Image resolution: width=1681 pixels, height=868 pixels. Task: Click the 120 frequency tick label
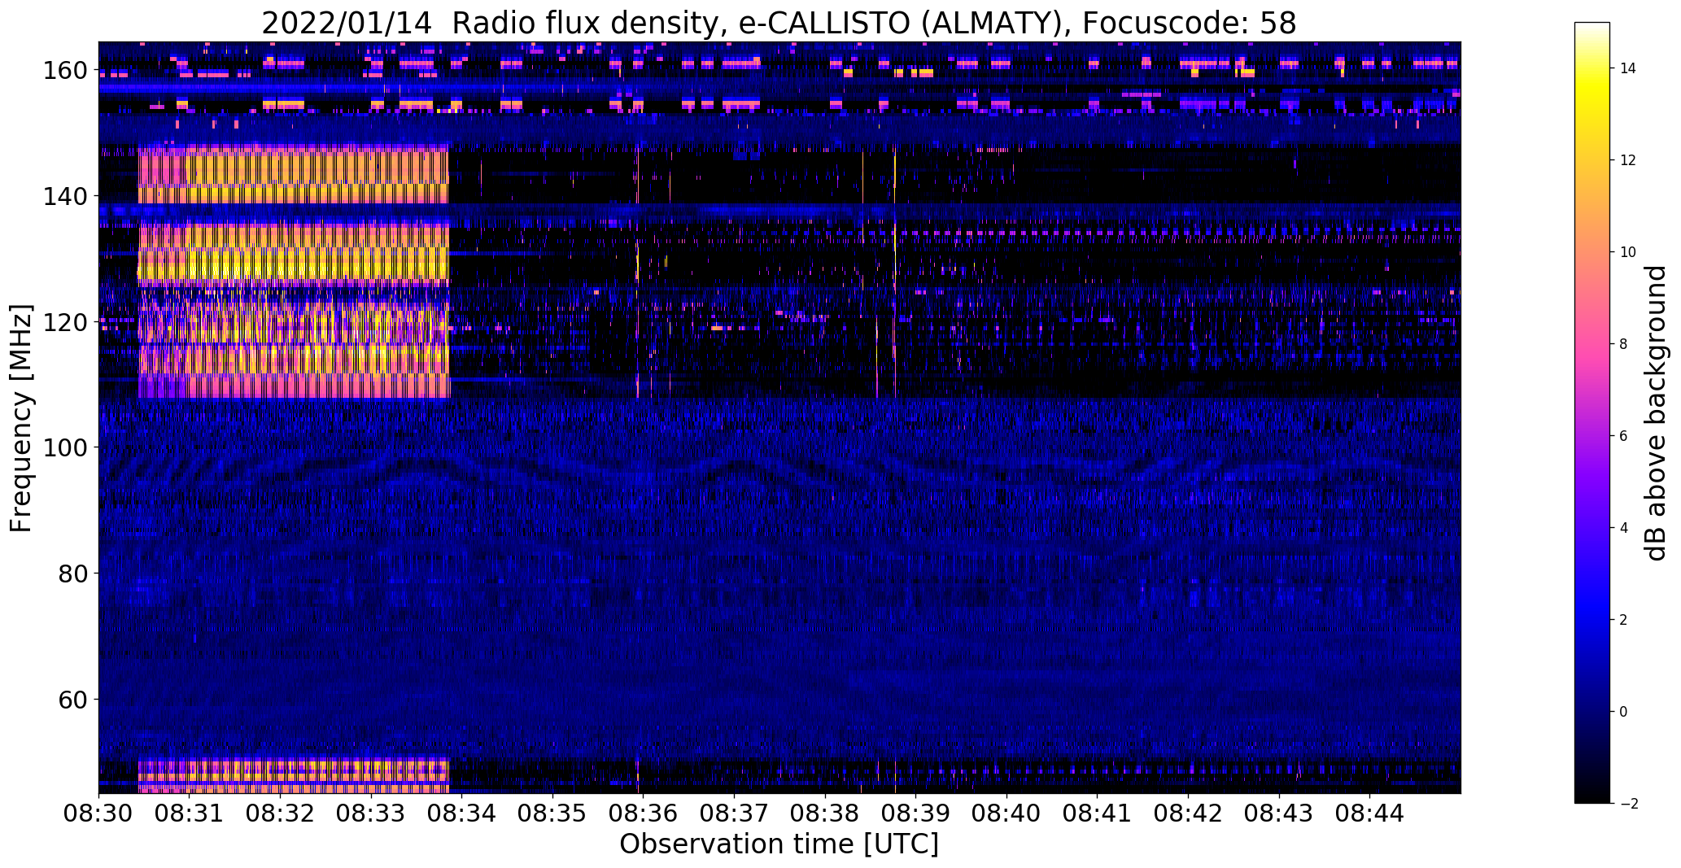65,322
